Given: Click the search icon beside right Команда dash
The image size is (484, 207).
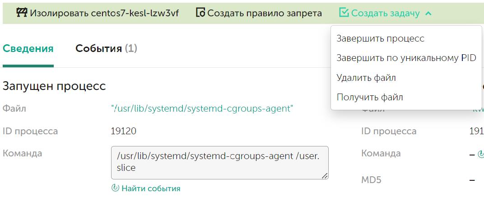Looking at the screenshot, I should coord(481,154).
